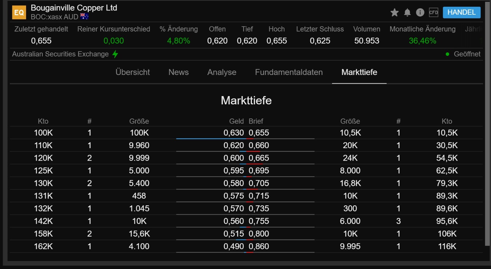
Task: Click bid size 5.400
Action: tap(139, 183)
